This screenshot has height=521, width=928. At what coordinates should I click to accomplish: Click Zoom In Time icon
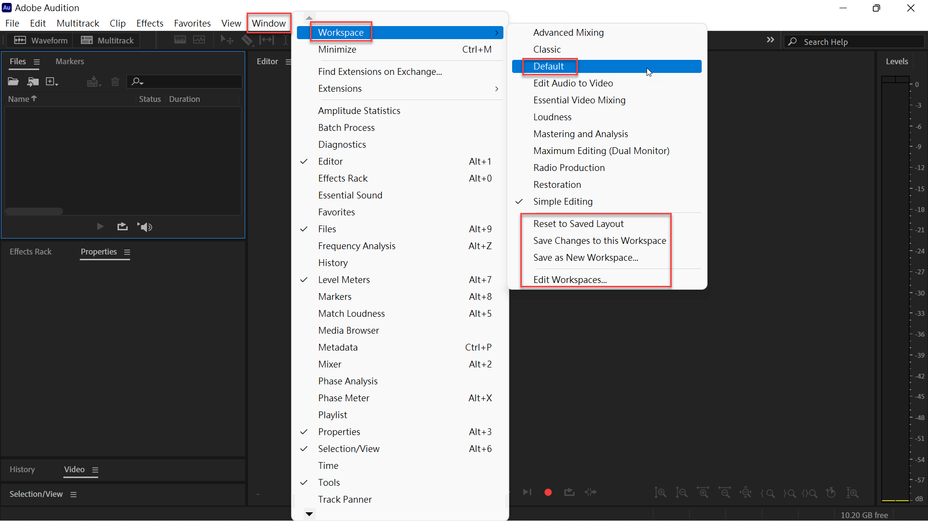(703, 493)
